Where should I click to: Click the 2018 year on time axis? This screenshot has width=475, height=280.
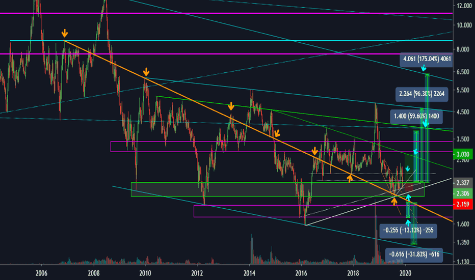click(x=353, y=273)
